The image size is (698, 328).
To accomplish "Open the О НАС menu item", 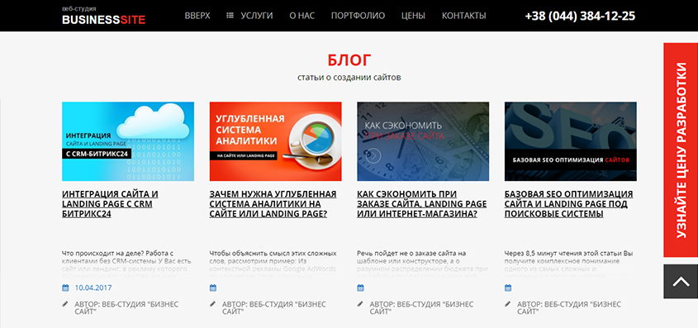I will point(302,16).
